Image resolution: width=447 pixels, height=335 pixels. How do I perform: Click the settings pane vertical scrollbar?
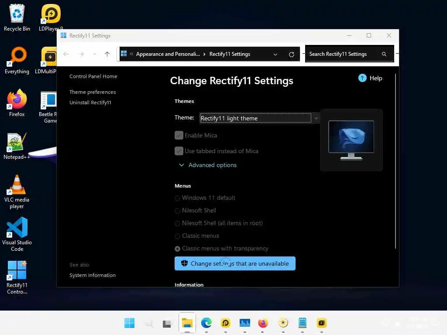395,161
